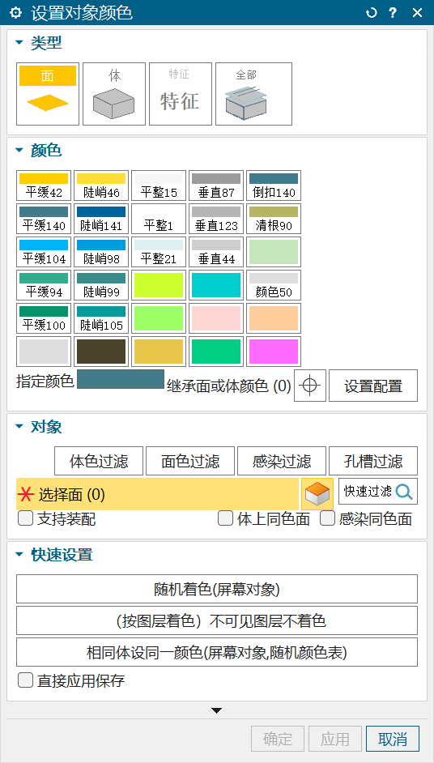Click the reset icon in the title bar

click(x=371, y=13)
